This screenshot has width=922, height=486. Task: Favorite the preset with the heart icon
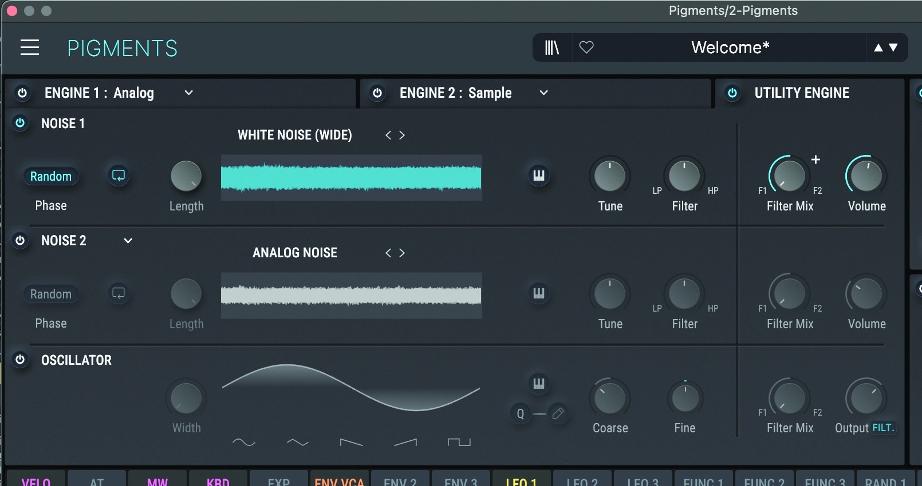point(586,47)
